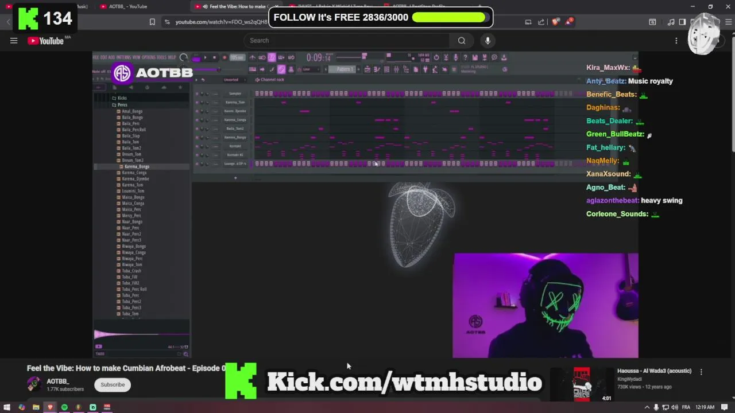Open the Pattern 1 selector
The width and height of the screenshot is (735, 413).
coord(342,69)
